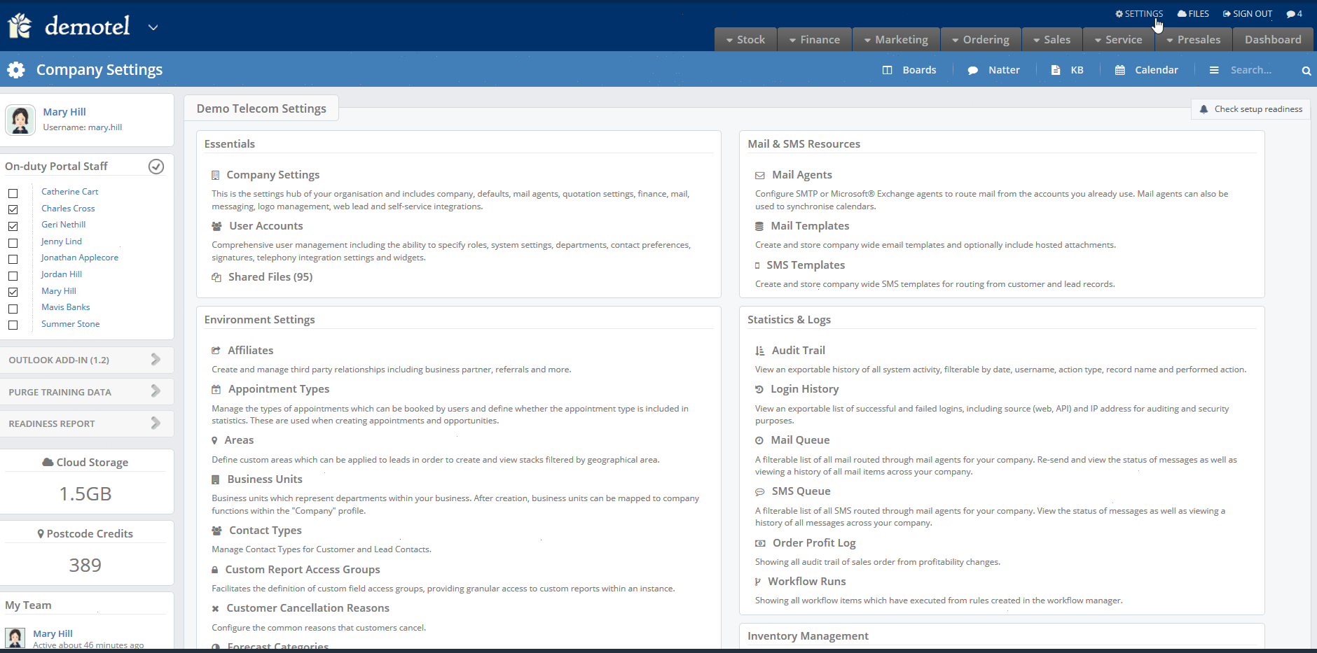This screenshot has height=653, width=1317.
Task: Click Mary Hill's profile avatar at top
Action: [20, 120]
